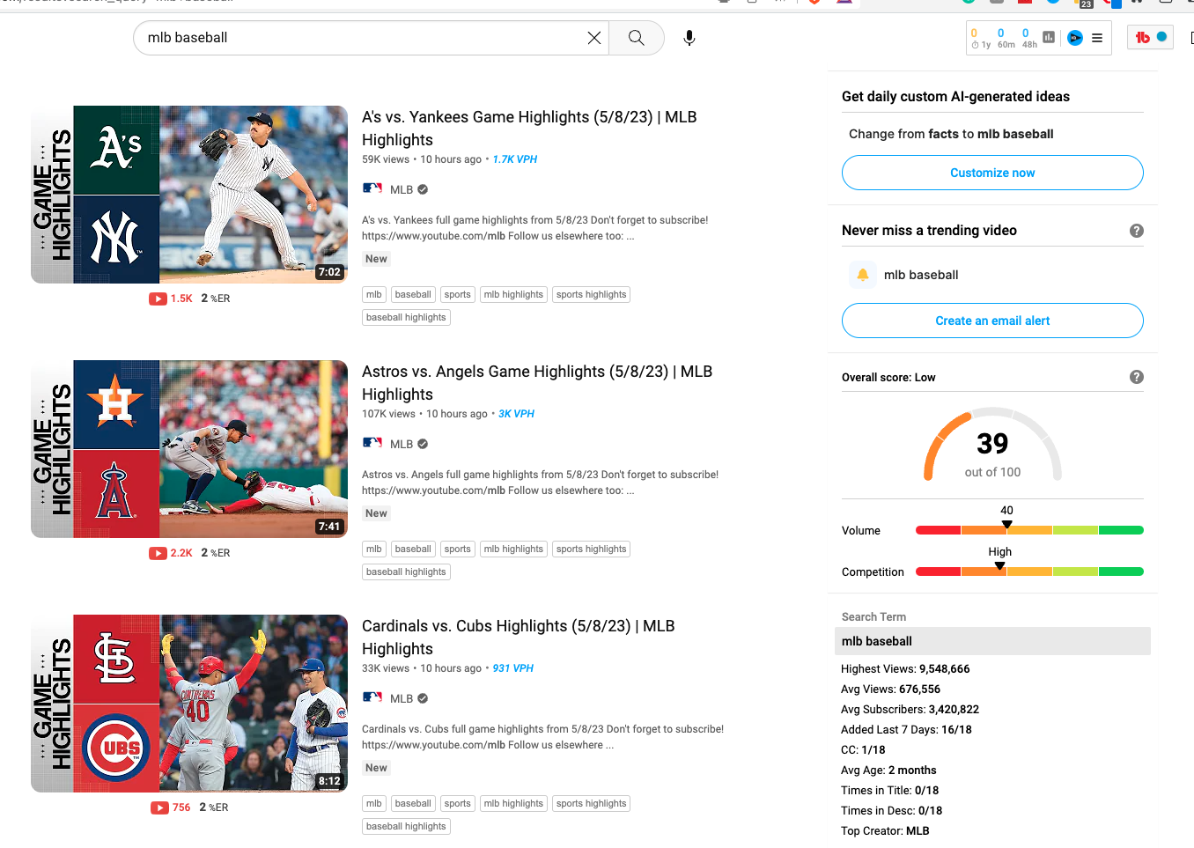This screenshot has height=848, width=1194.
Task: Click verified badge on Astros vs. Angels channel
Action: [423, 444]
